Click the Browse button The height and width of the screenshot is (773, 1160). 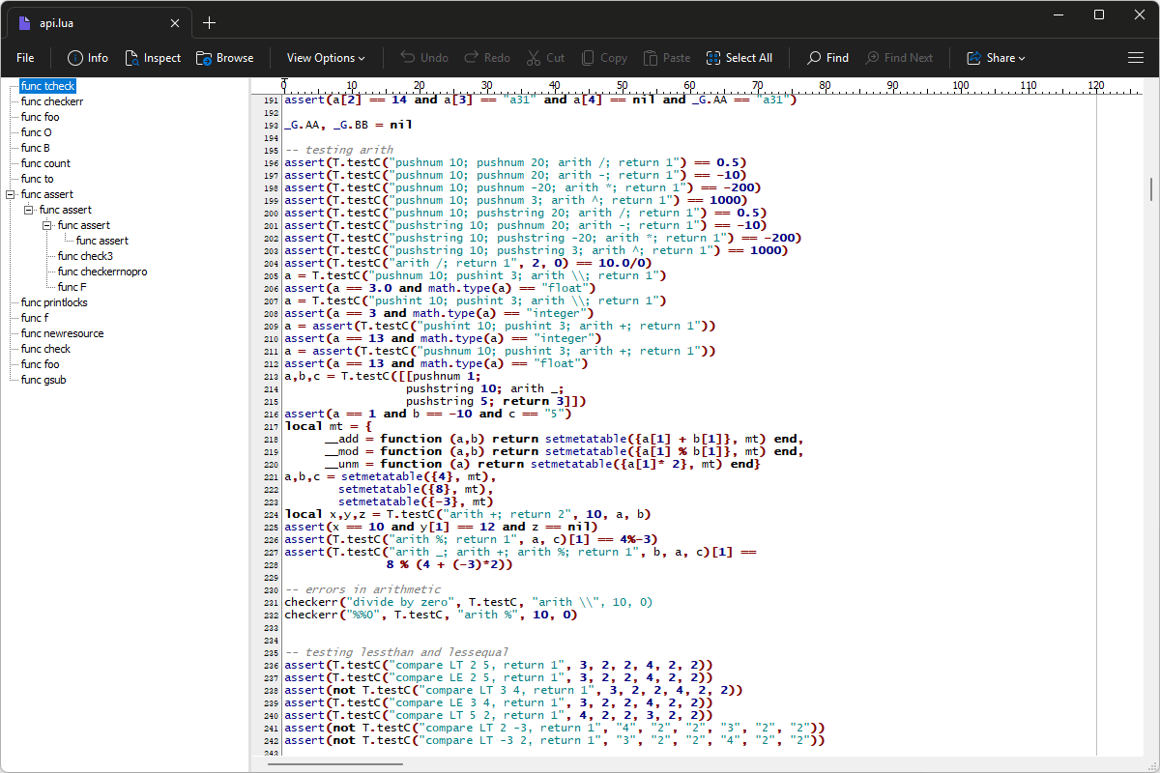click(x=224, y=58)
